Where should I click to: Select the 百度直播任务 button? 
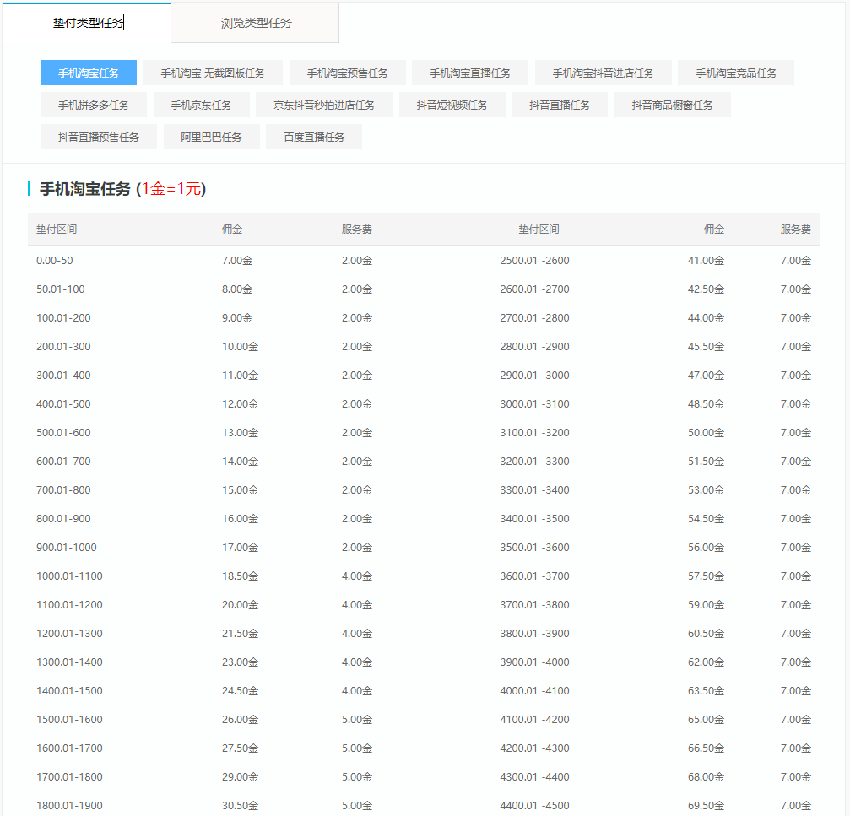click(x=314, y=137)
